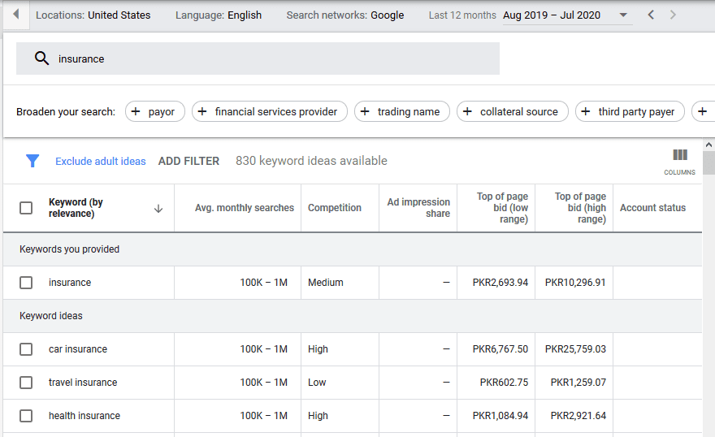Click the car insurance keyword text

point(78,349)
